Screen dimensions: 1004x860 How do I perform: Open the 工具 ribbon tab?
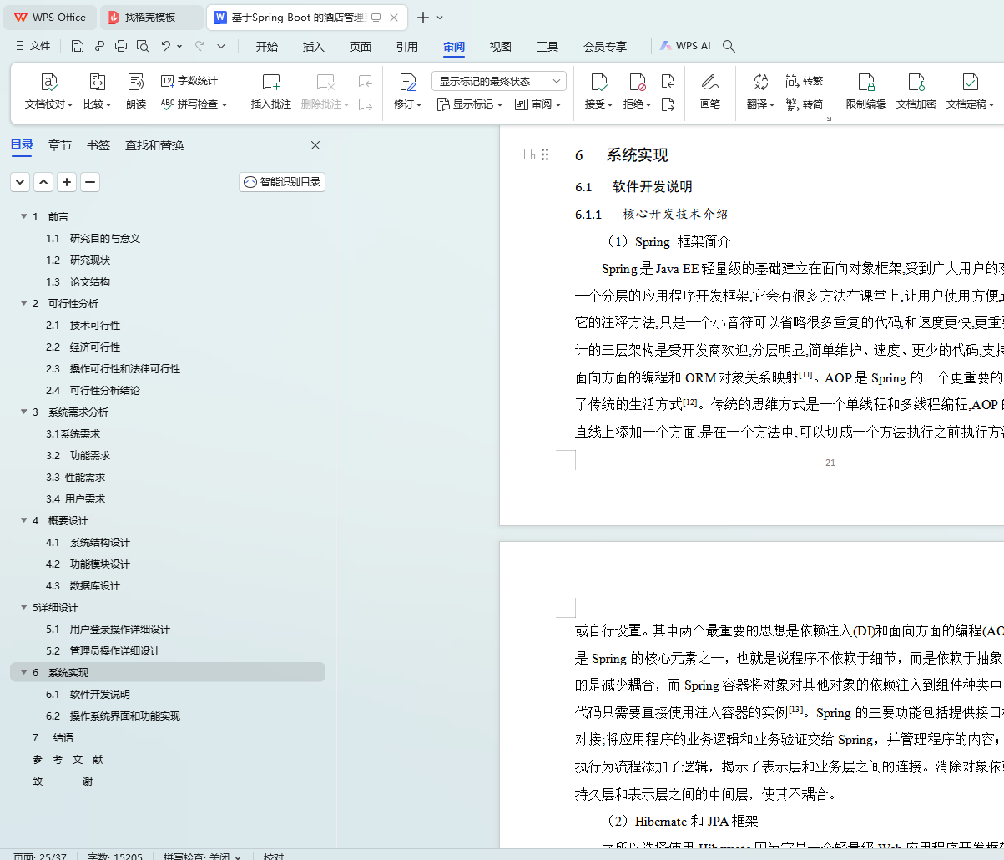tap(547, 47)
